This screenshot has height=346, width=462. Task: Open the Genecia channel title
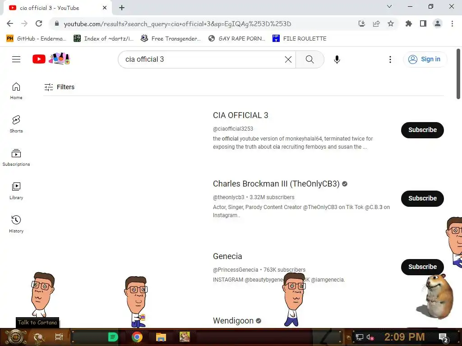(227, 256)
